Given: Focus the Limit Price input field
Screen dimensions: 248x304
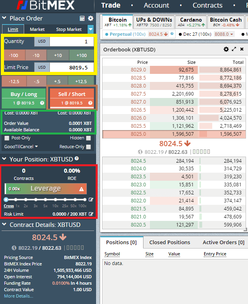Looking at the screenshot, I should [x=72, y=67].
